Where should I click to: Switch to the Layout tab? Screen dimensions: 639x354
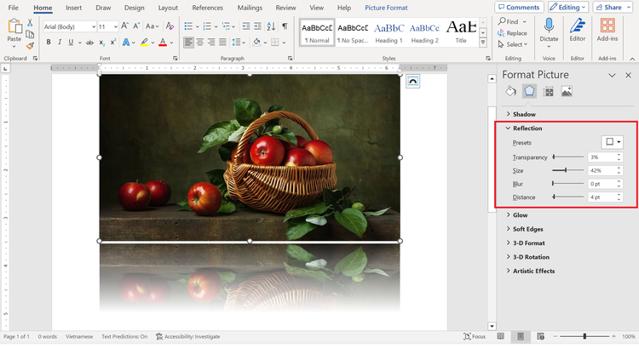168,8
